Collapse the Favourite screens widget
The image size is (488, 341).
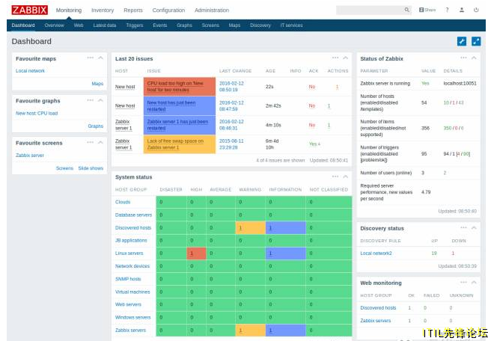pyautogui.click(x=100, y=142)
